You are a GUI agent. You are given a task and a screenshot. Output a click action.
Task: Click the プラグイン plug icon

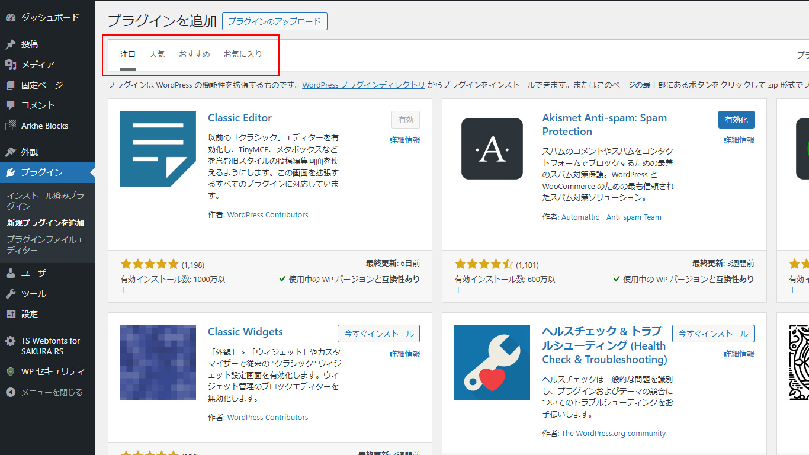(11, 172)
